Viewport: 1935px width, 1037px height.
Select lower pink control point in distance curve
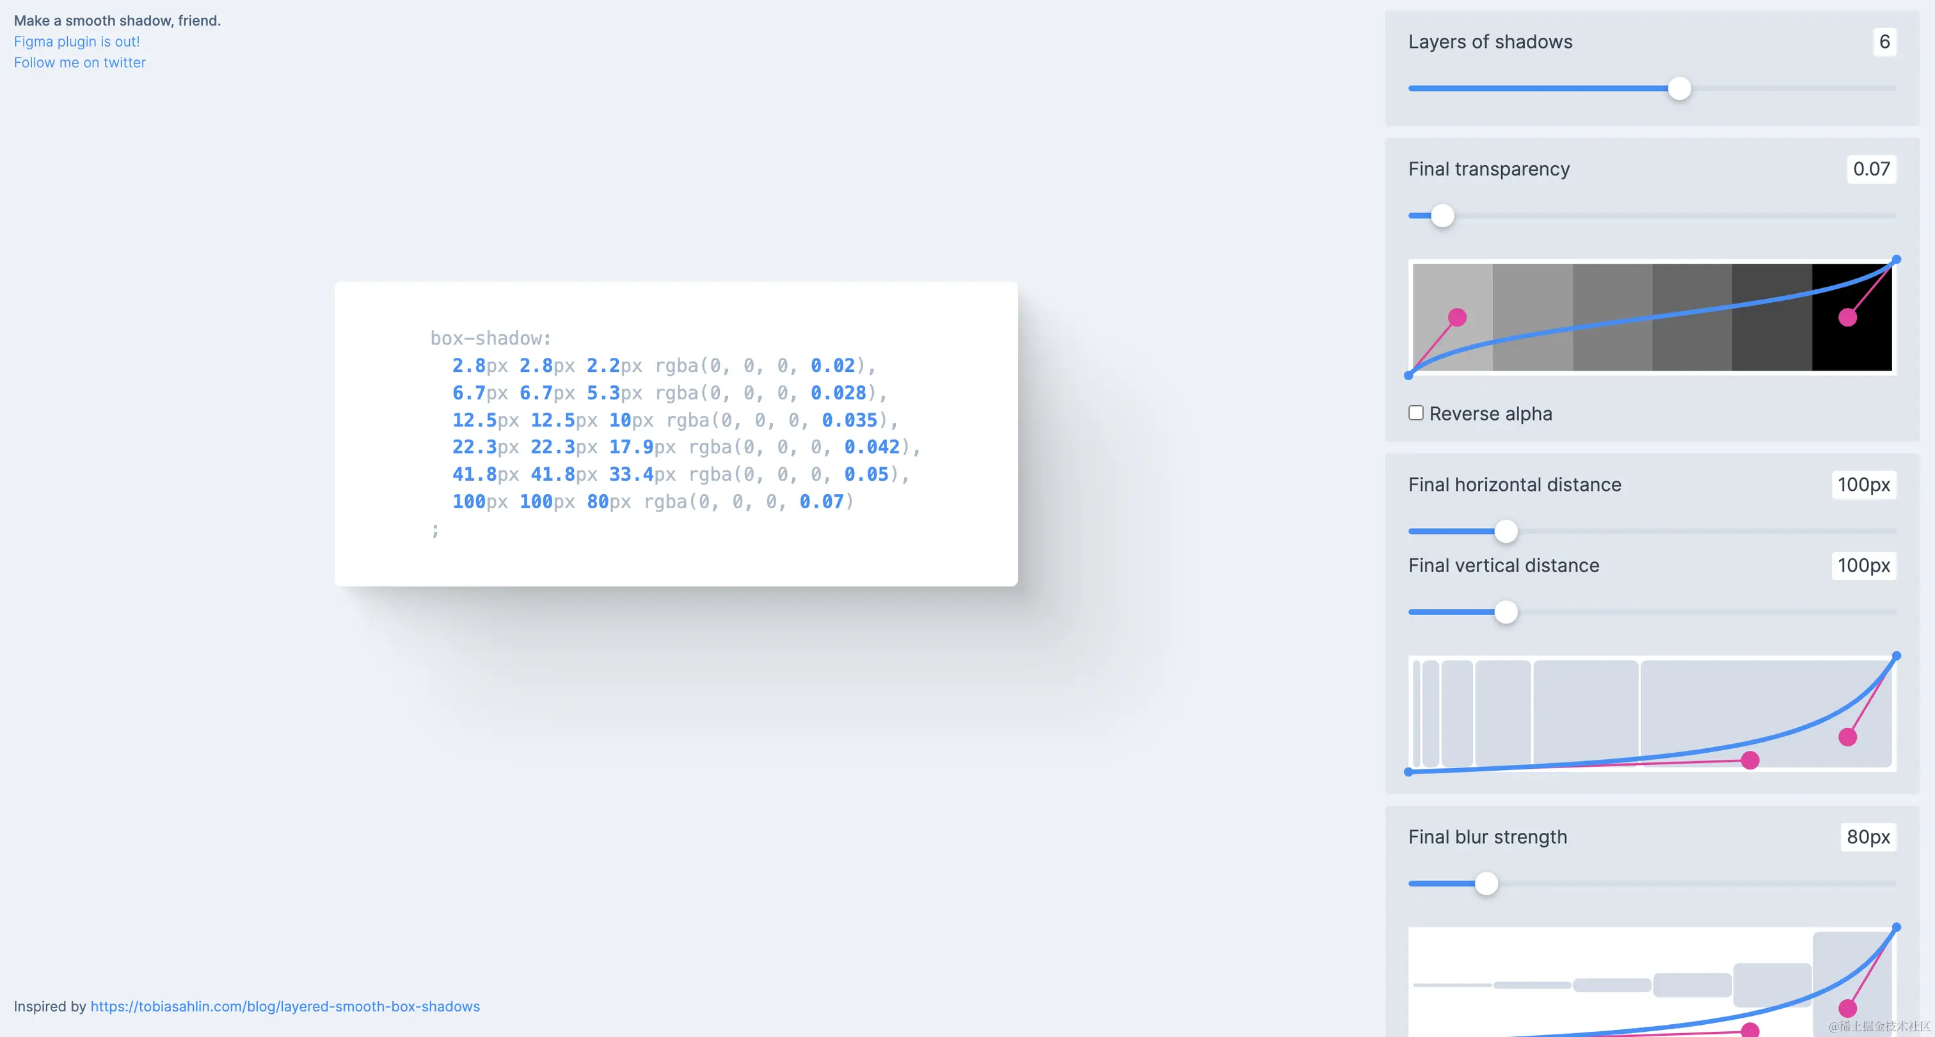click(x=1750, y=760)
